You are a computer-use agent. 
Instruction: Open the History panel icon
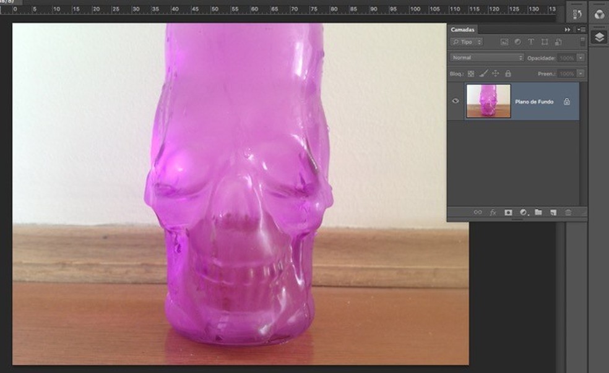click(x=577, y=14)
